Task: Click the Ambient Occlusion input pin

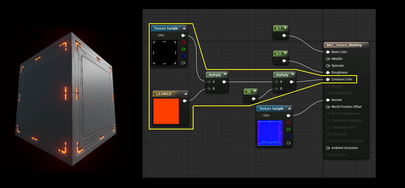Action: [328, 148]
